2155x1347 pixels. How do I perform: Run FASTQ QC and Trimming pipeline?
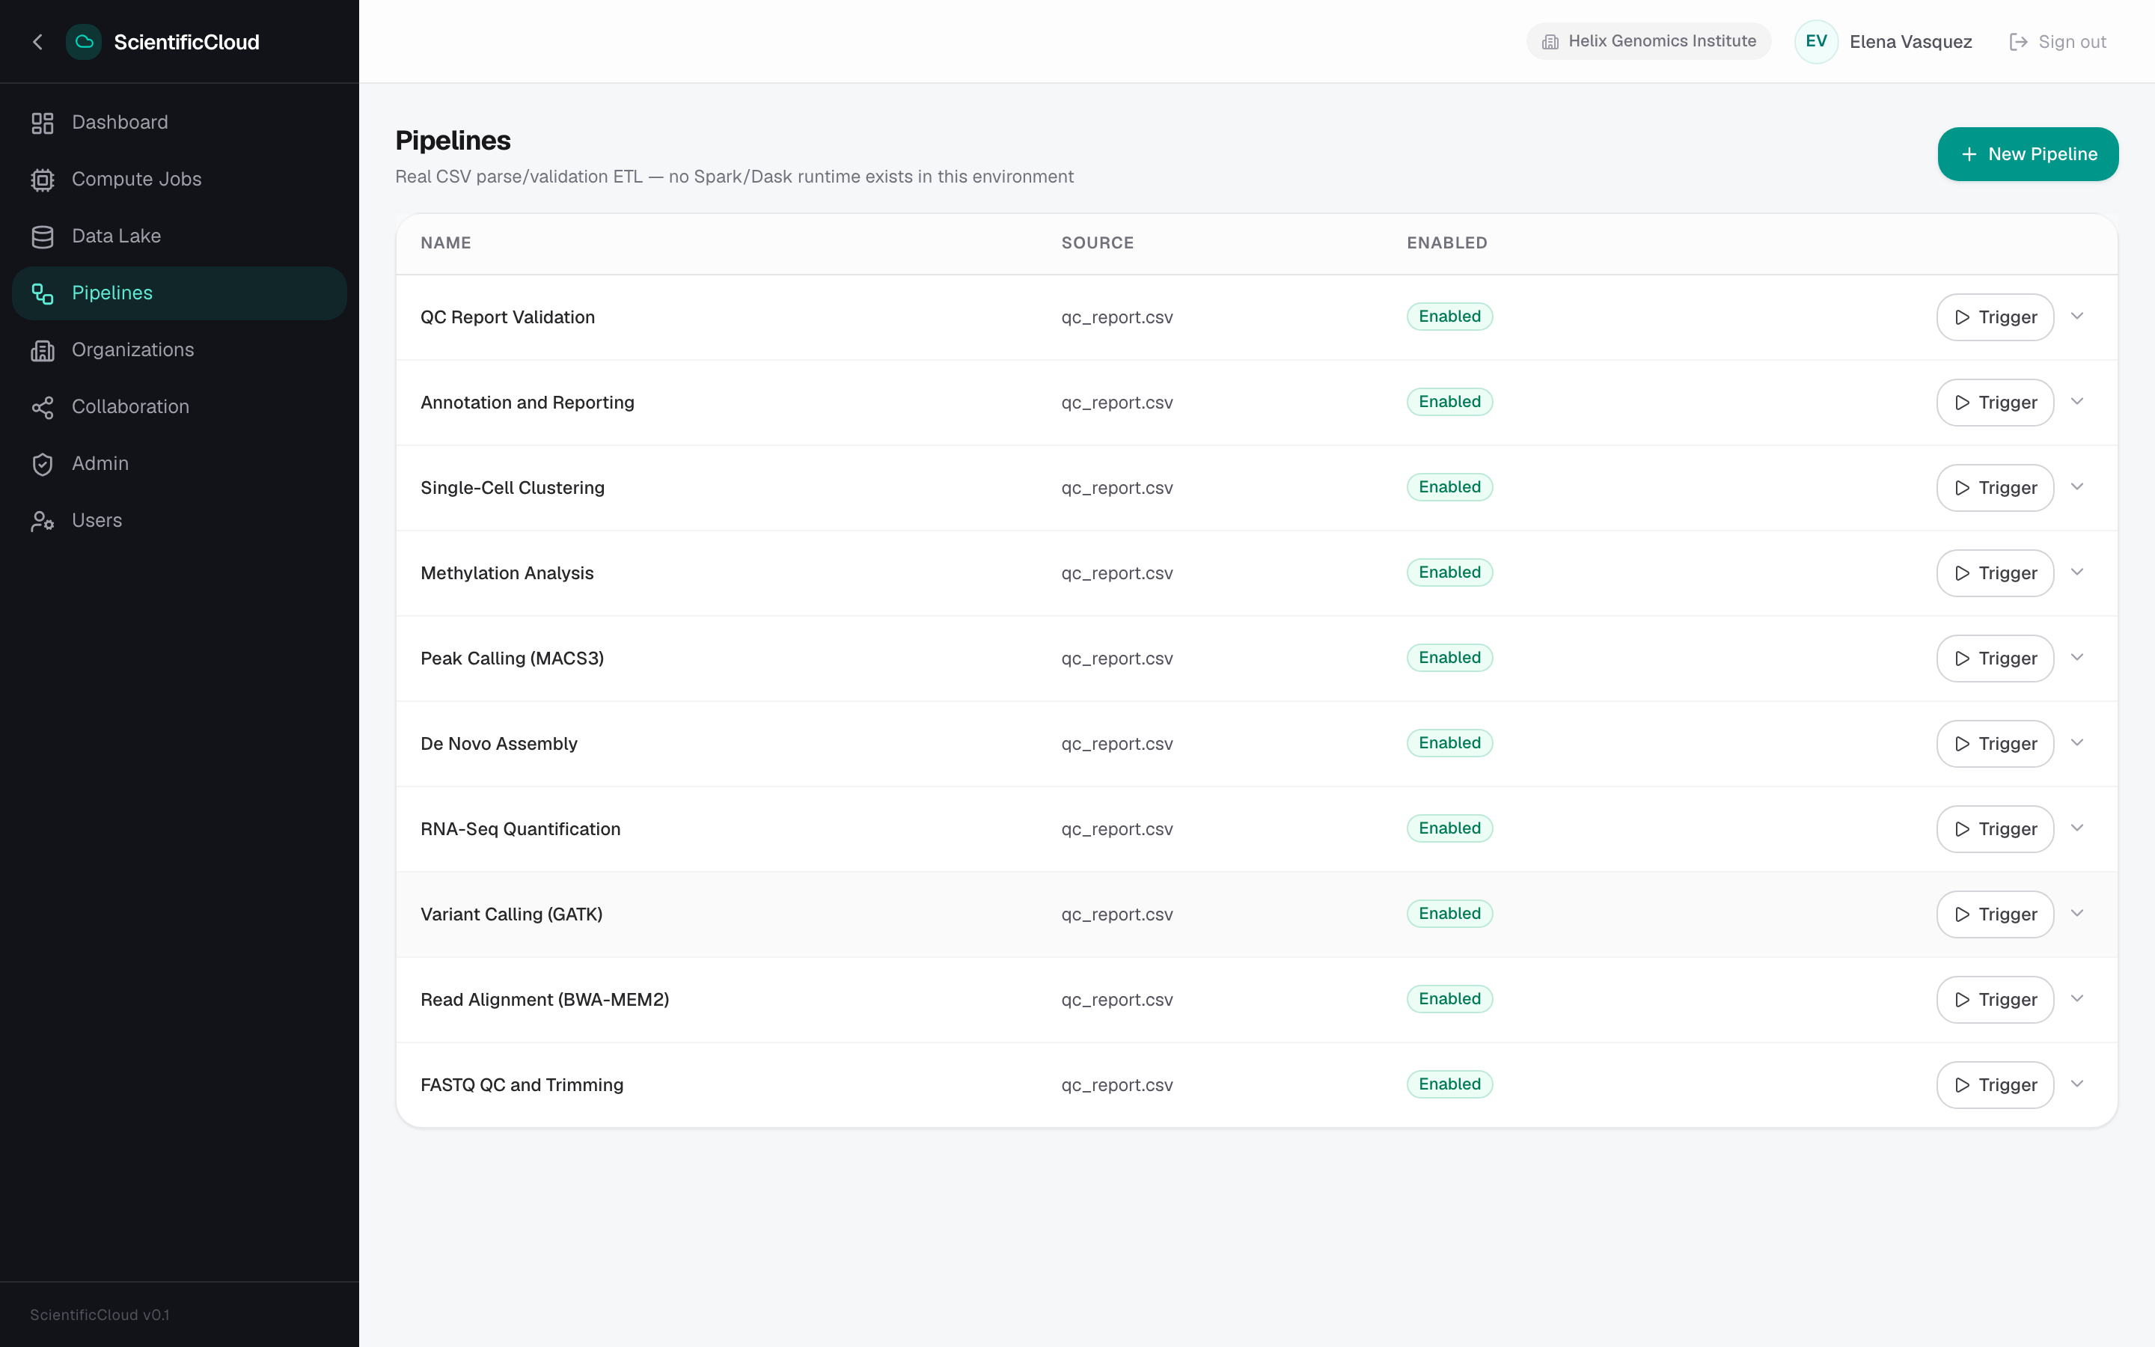pyautogui.click(x=1995, y=1085)
